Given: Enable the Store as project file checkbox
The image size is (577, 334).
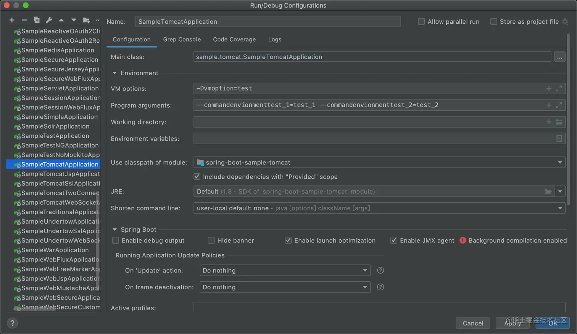Looking at the screenshot, I should [493, 22].
